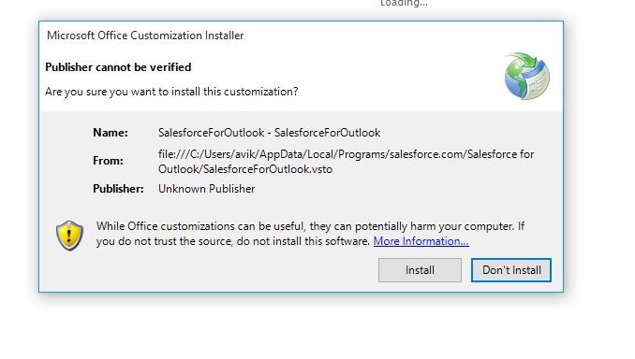Screen dimensions: 635x359
Task: Click the empty white header right of the heading
Action: pos(345,67)
